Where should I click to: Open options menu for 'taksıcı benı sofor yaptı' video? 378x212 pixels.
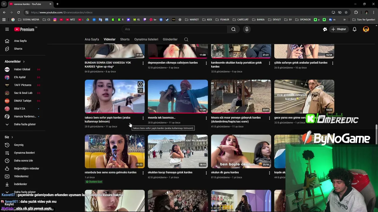point(143,118)
